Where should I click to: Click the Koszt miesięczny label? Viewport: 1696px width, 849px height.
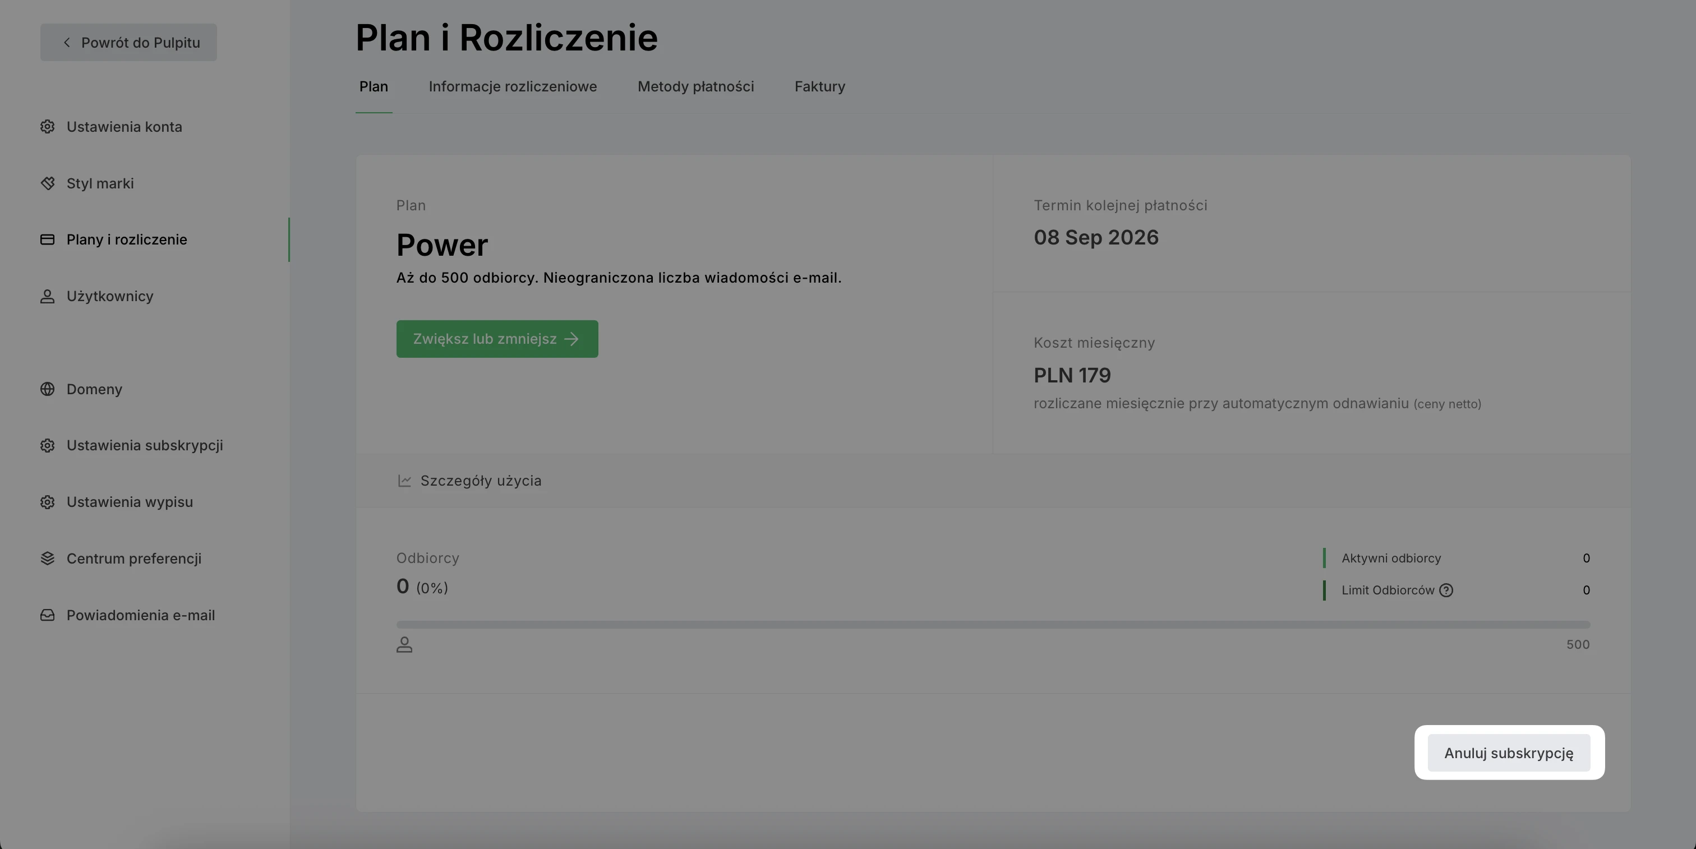(x=1094, y=343)
